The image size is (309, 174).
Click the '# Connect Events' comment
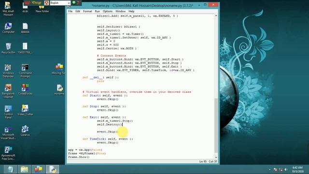[112, 56]
